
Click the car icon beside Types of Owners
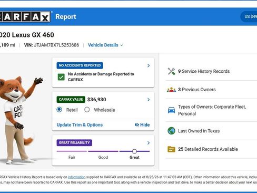[171, 110]
